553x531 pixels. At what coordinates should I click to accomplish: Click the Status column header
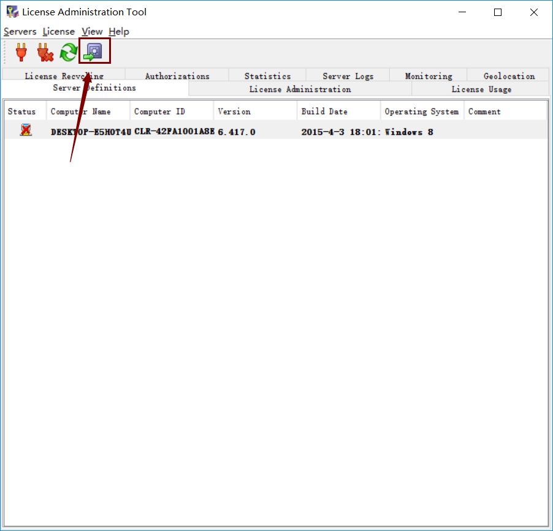coord(25,111)
